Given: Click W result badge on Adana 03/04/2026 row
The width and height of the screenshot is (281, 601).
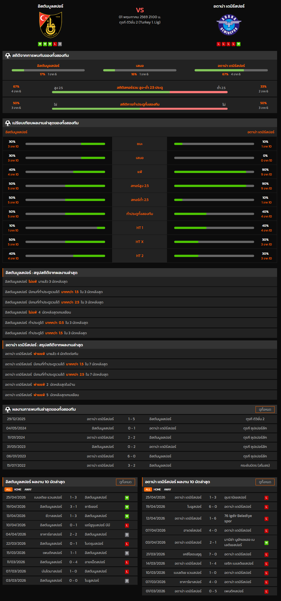Looking at the screenshot, I should pos(266,543).
